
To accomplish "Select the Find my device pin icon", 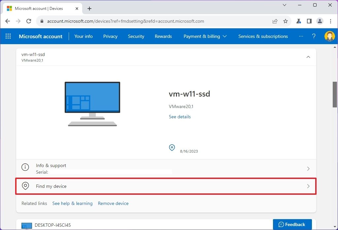I will pyautogui.click(x=25, y=186).
